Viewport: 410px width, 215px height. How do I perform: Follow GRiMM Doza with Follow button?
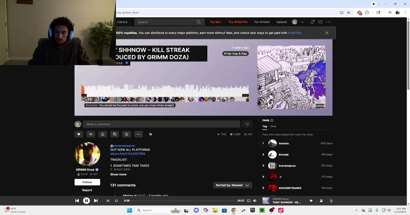click(x=87, y=182)
